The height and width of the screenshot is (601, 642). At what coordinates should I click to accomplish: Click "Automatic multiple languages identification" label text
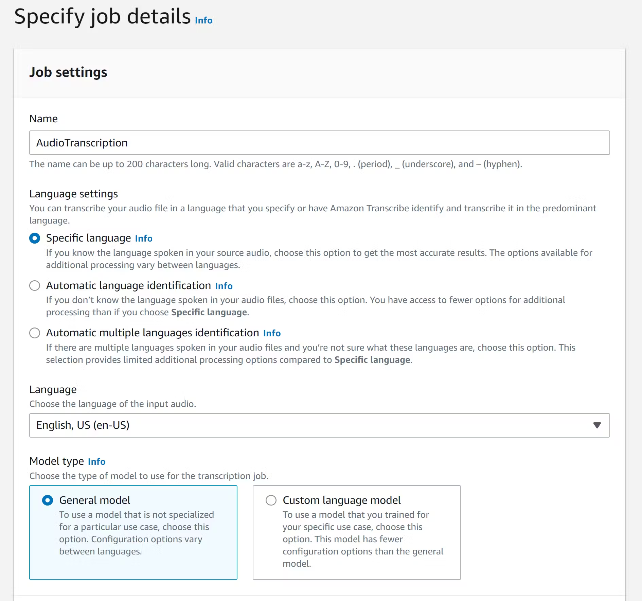coord(153,333)
